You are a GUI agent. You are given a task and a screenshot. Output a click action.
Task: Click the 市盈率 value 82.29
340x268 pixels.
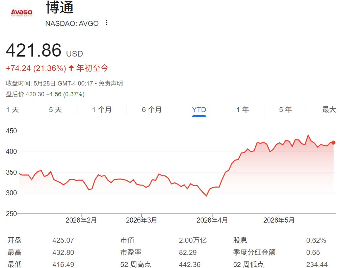pyautogui.click(x=188, y=253)
